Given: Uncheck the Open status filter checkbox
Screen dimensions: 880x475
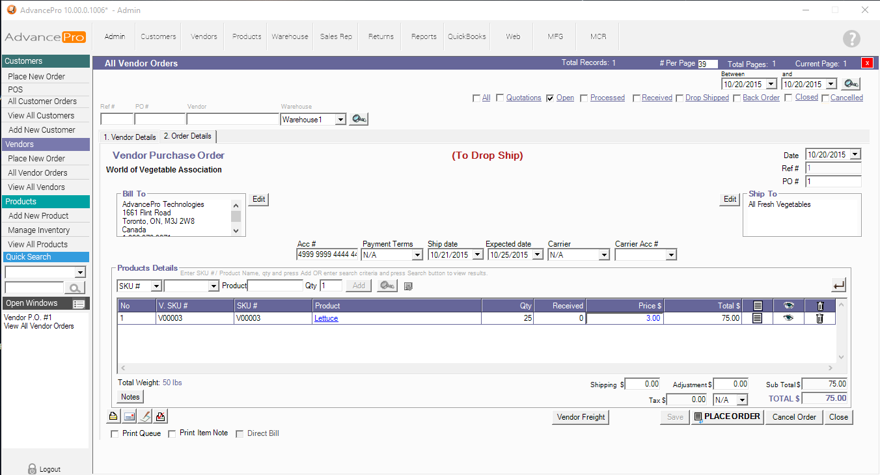Looking at the screenshot, I should 550,98.
